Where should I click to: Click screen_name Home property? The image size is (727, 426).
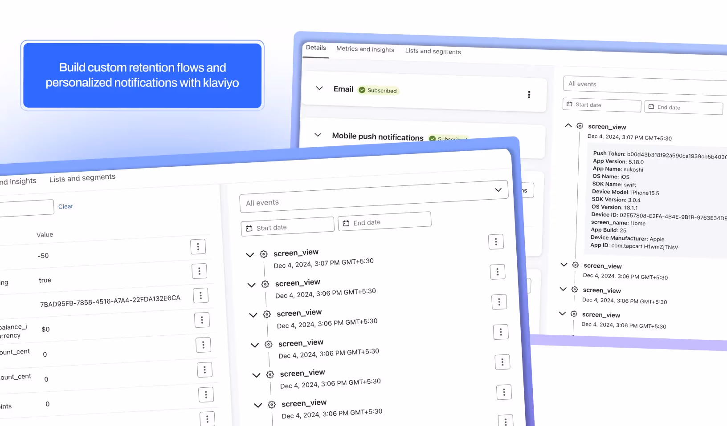[618, 223]
